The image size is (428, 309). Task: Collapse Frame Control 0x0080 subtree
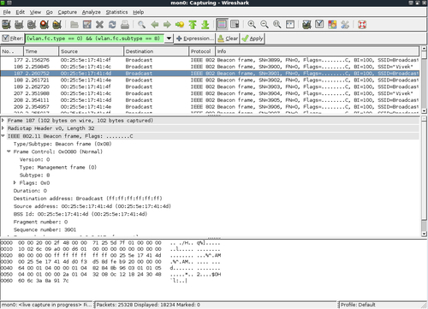pyautogui.click(x=9, y=152)
